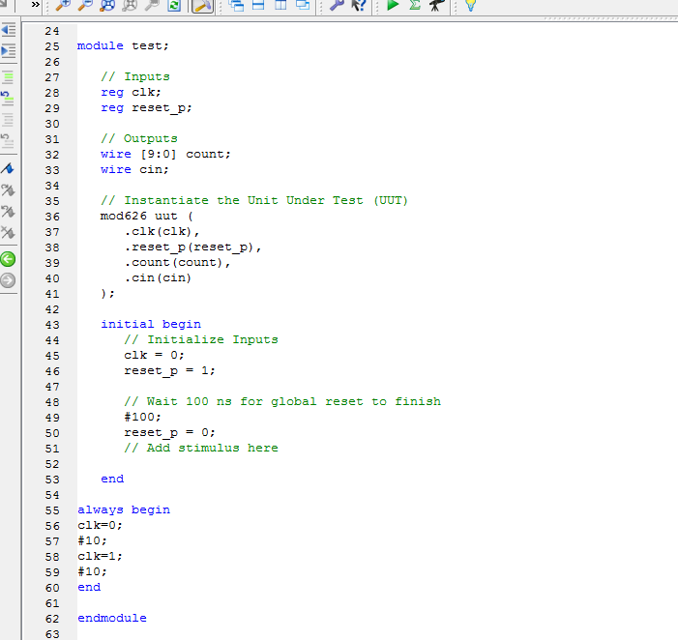Click the blue Zoom To Fit icon
The image size is (678, 640).
click(x=107, y=5)
